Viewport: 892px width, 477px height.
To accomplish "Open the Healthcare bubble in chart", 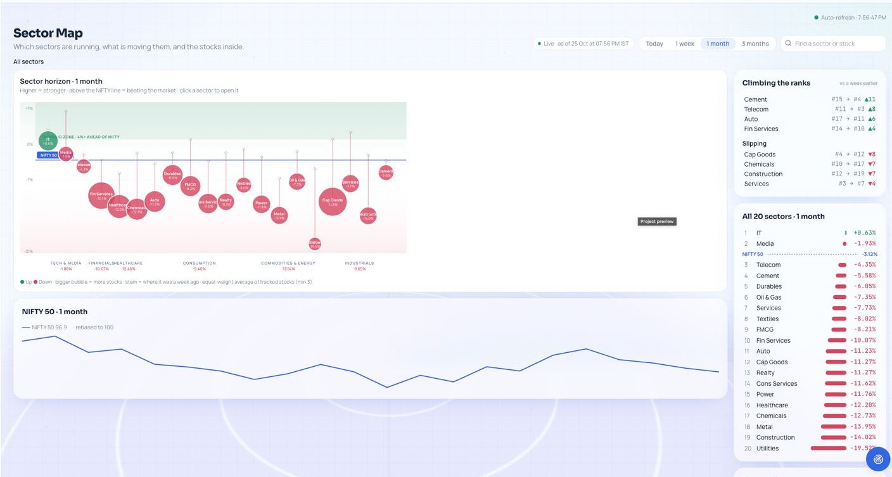I will pyautogui.click(x=118, y=207).
